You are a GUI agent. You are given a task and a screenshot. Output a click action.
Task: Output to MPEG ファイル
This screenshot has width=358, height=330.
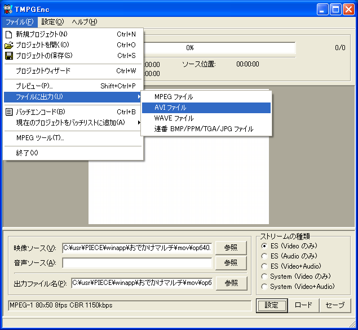[206, 97]
